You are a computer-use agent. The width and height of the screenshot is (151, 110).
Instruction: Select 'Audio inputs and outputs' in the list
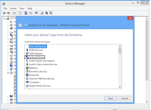pyautogui.click(x=42, y=61)
